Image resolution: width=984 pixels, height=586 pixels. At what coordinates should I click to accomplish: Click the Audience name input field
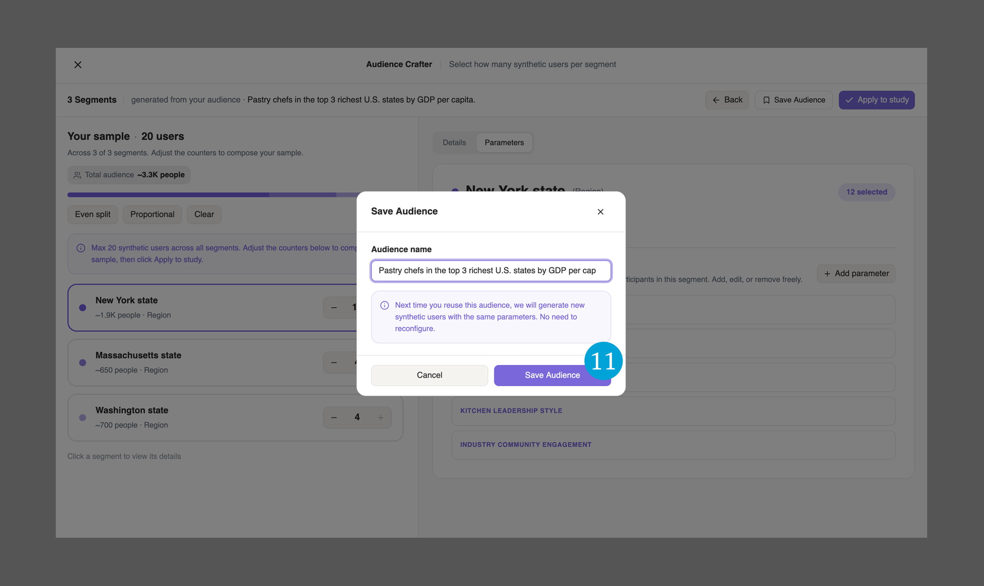pyautogui.click(x=491, y=271)
